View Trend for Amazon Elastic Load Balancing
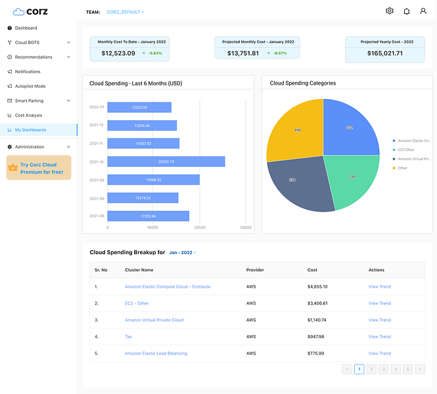Screen dimensions: 437x394 click(x=380, y=353)
